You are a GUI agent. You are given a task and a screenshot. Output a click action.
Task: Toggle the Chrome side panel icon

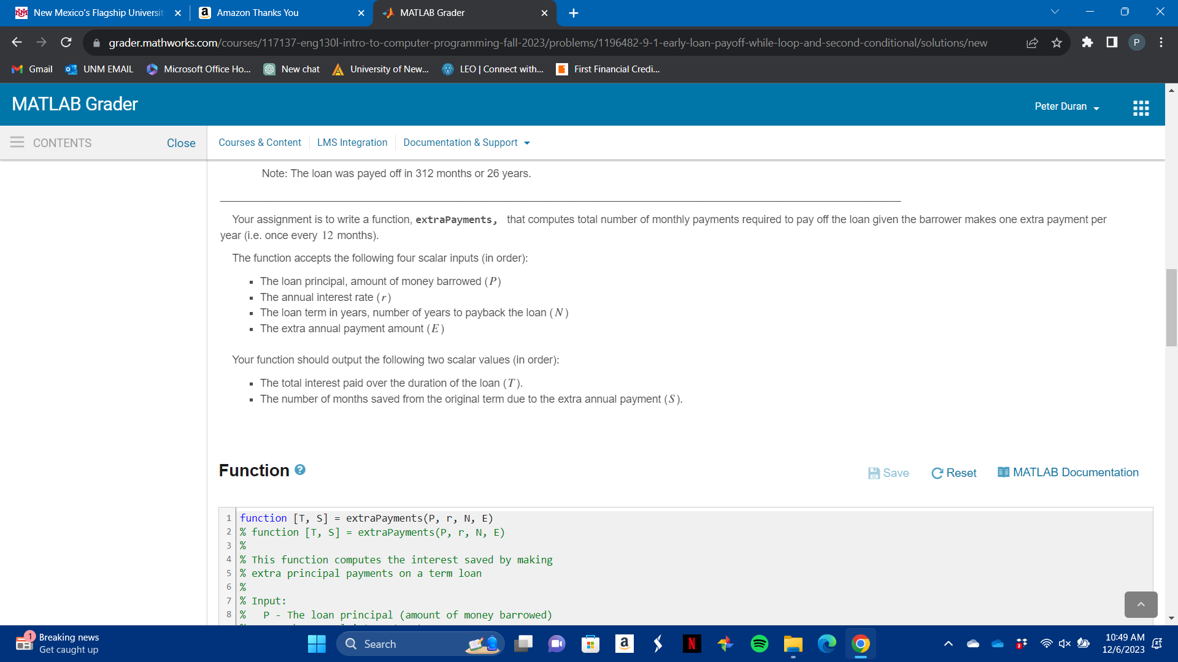[x=1112, y=42]
